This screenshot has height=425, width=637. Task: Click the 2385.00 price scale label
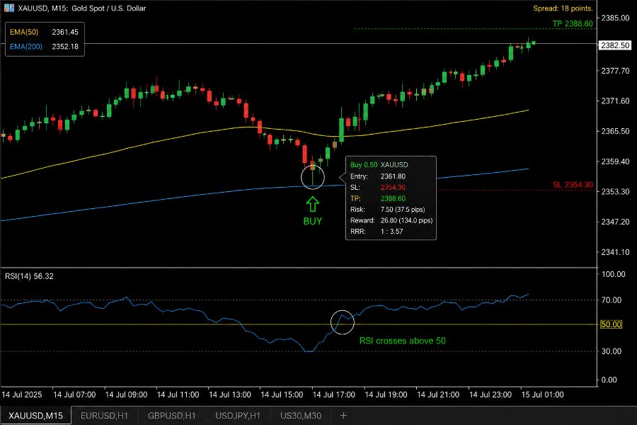pos(615,18)
